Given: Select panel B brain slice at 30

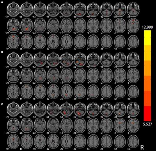Looking at the screenshot, I should [x=80, y=92].
